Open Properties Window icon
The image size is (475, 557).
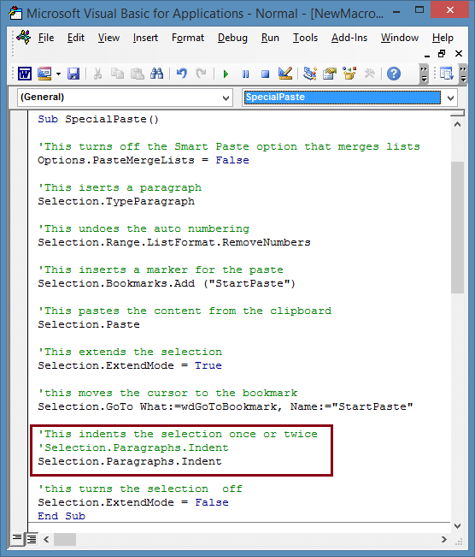coord(330,74)
